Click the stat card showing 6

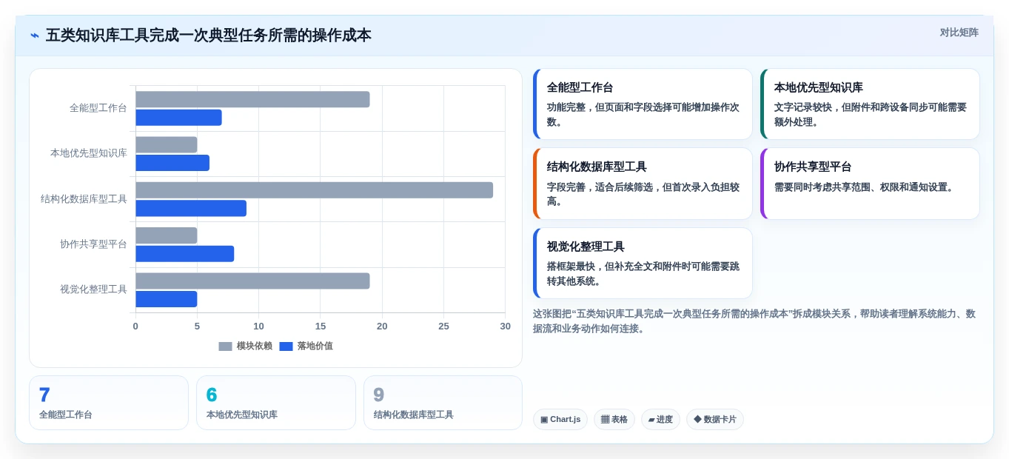[x=276, y=403]
